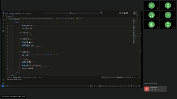Maximize the bottom panel size
The image size is (177, 99).
(137, 78)
